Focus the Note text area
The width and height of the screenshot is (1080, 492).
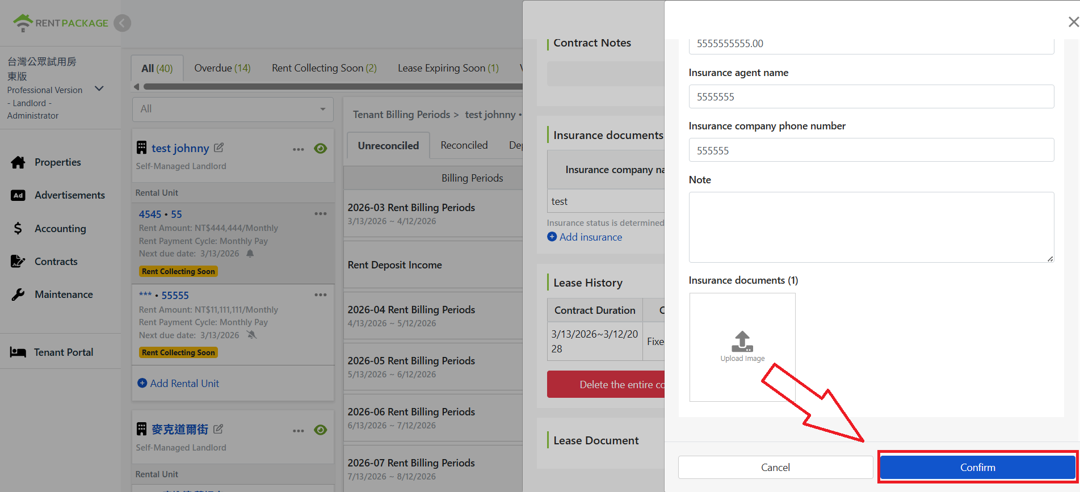pos(871,228)
